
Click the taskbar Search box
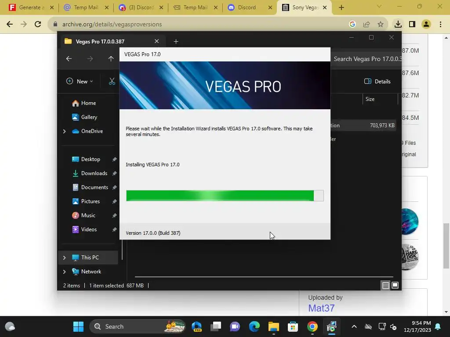[138, 326]
